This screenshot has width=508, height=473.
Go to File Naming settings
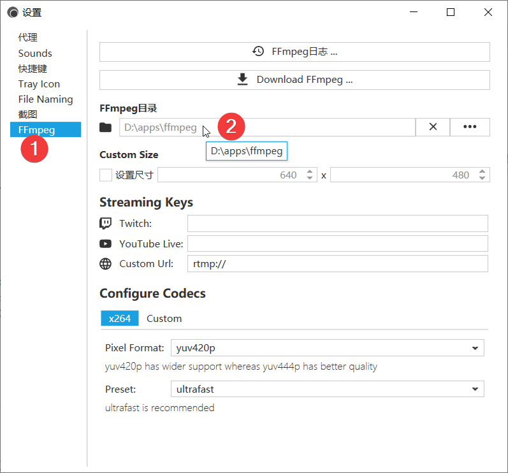[45, 99]
